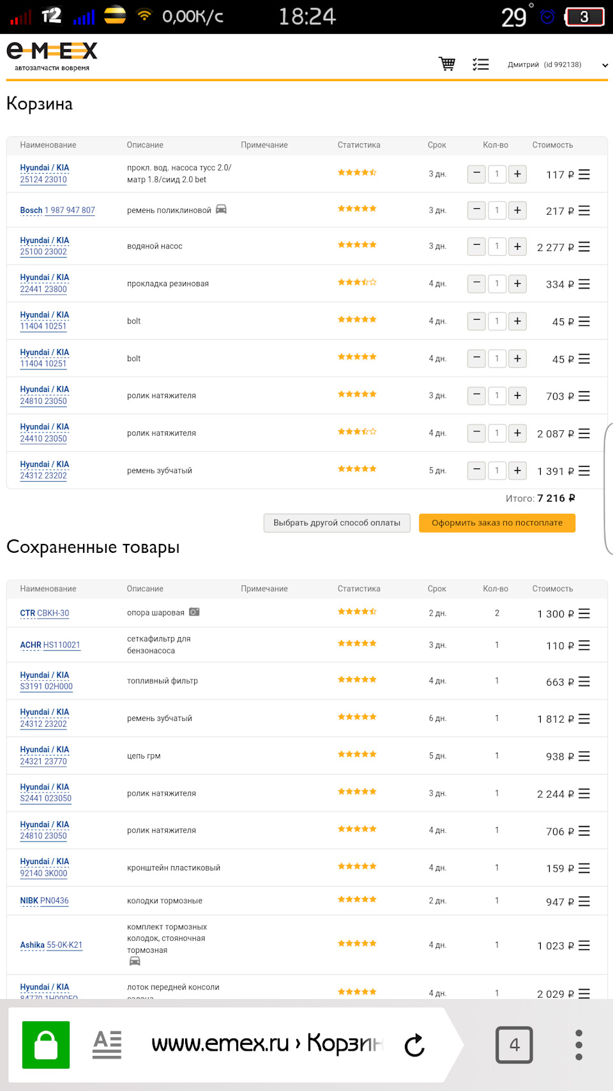Image resolution: width=613 pixels, height=1091 pixels.
Task: Open the checklist icon in header
Action: [x=480, y=64]
